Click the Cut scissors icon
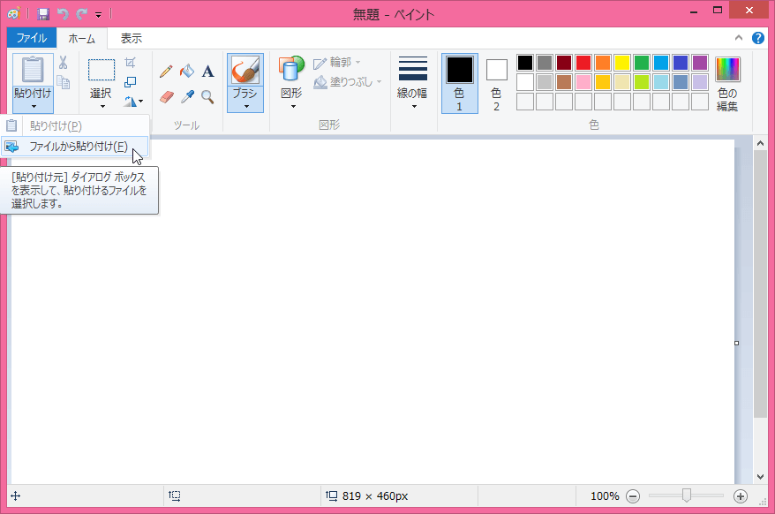The height and width of the screenshot is (514, 775). [x=64, y=63]
